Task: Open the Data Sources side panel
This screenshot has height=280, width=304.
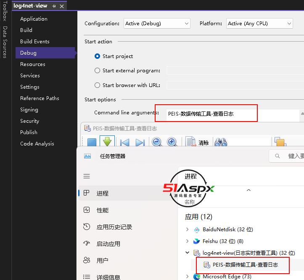Action: tap(5, 42)
